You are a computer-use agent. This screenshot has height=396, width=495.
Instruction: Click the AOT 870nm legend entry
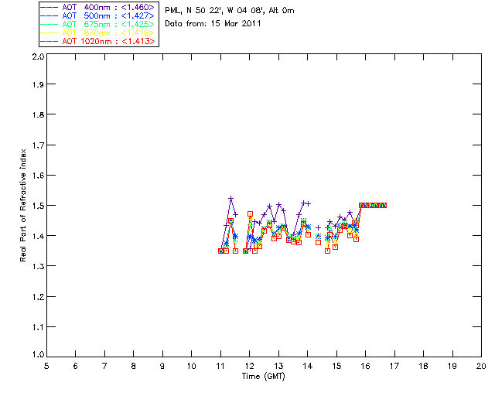[97, 32]
